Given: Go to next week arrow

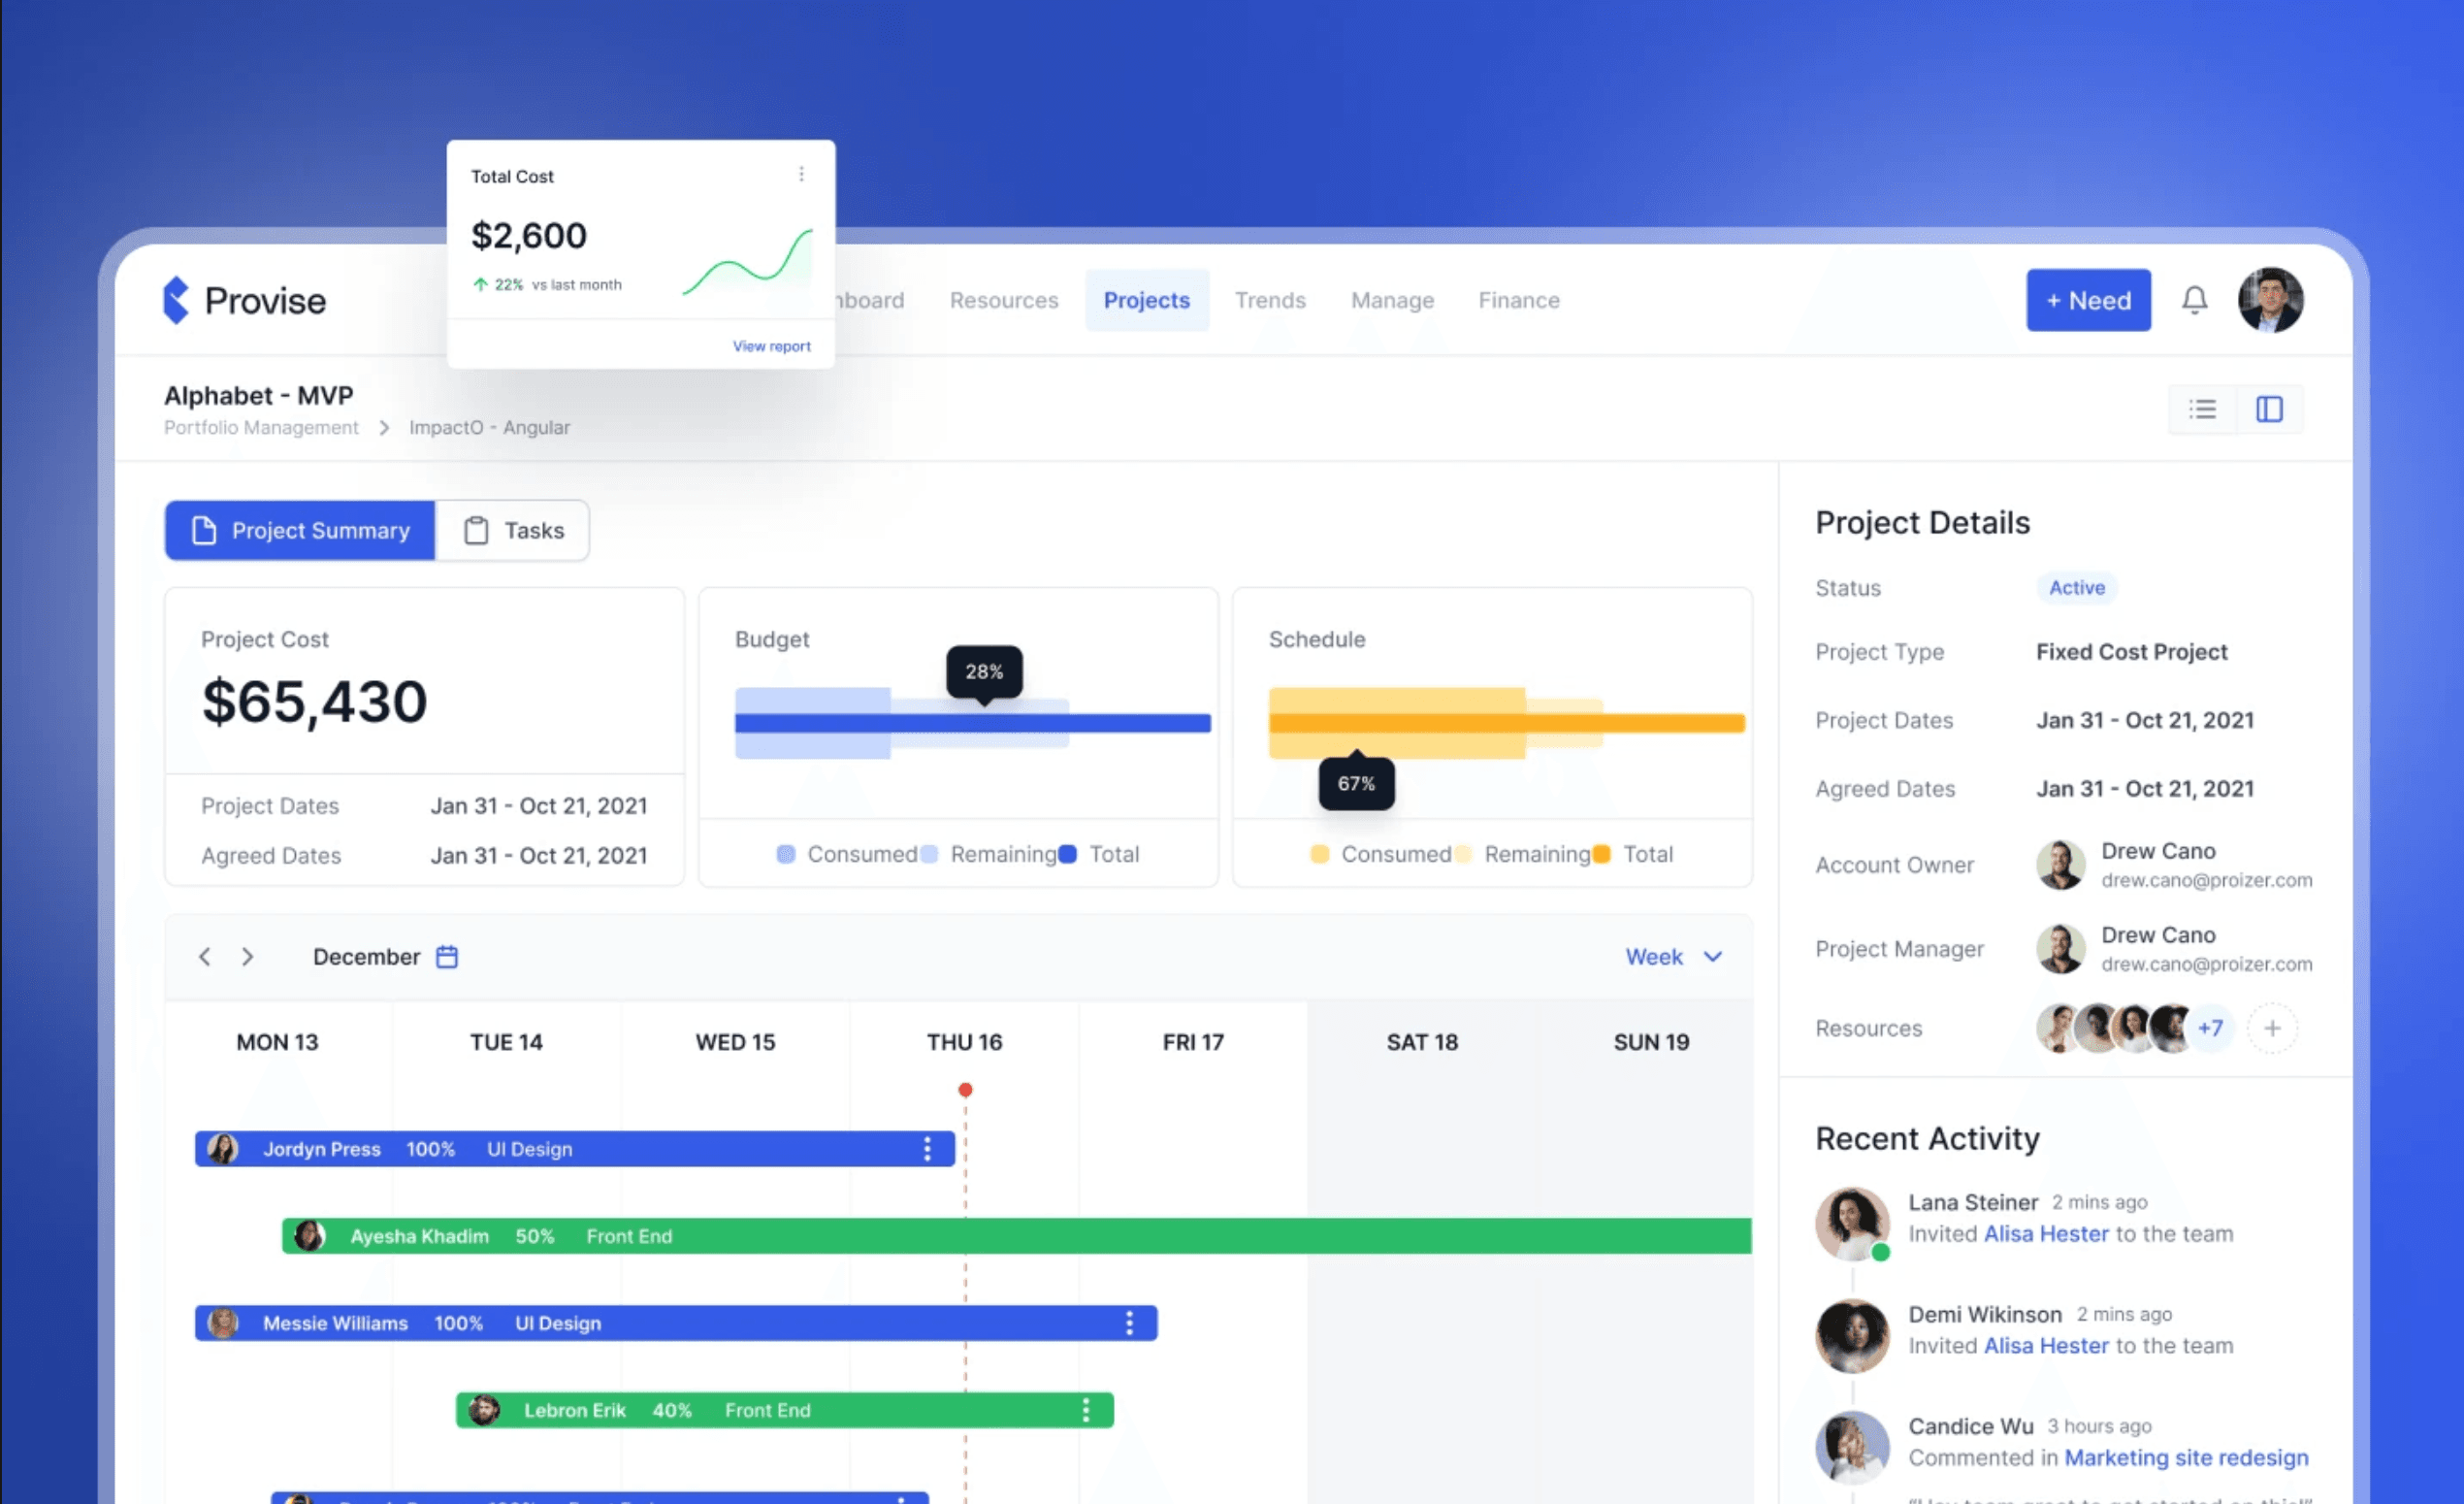Looking at the screenshot, I should (x=247, y=957).
